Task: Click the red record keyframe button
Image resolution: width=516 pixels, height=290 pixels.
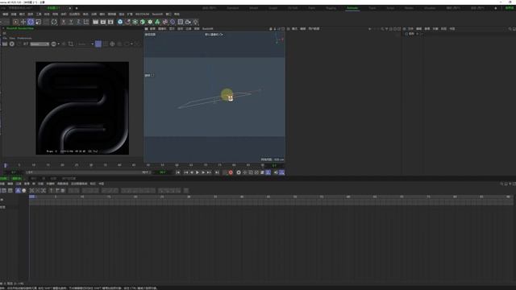Action: [x=231, y=172]
